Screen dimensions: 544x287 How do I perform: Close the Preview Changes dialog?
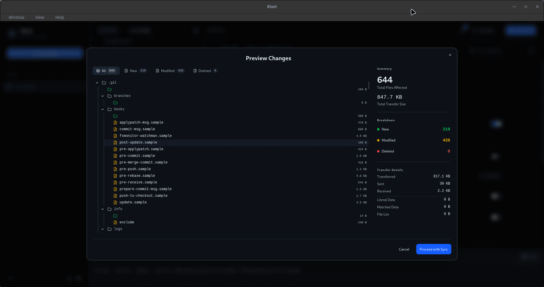tap(450, 55)
